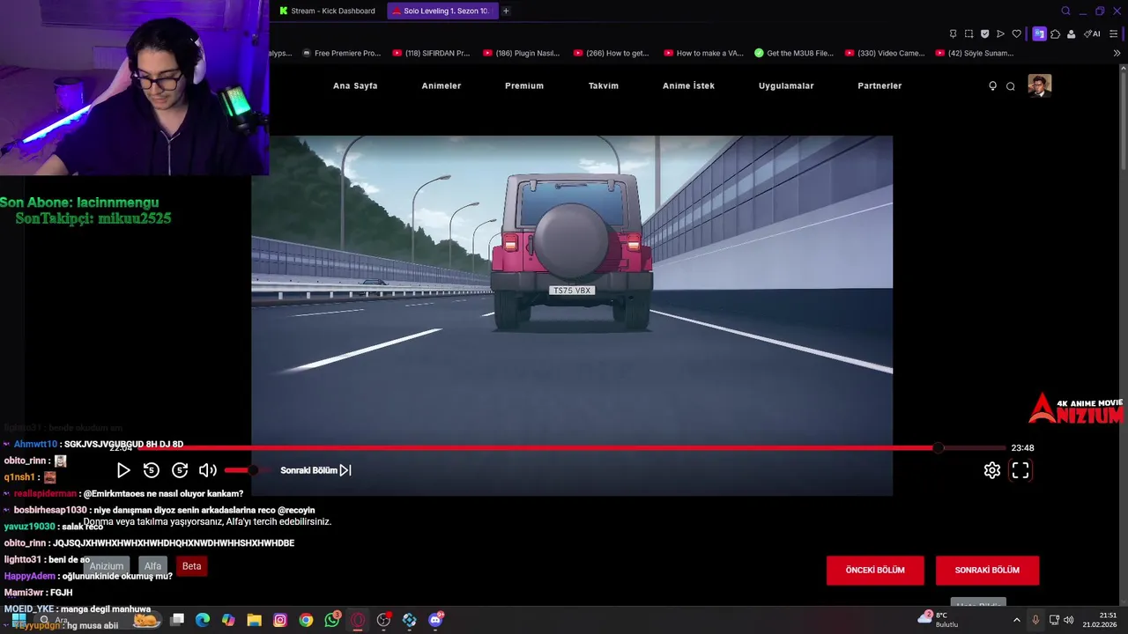
Task: Seek on the red video progress bar
Action: (571, 447)
